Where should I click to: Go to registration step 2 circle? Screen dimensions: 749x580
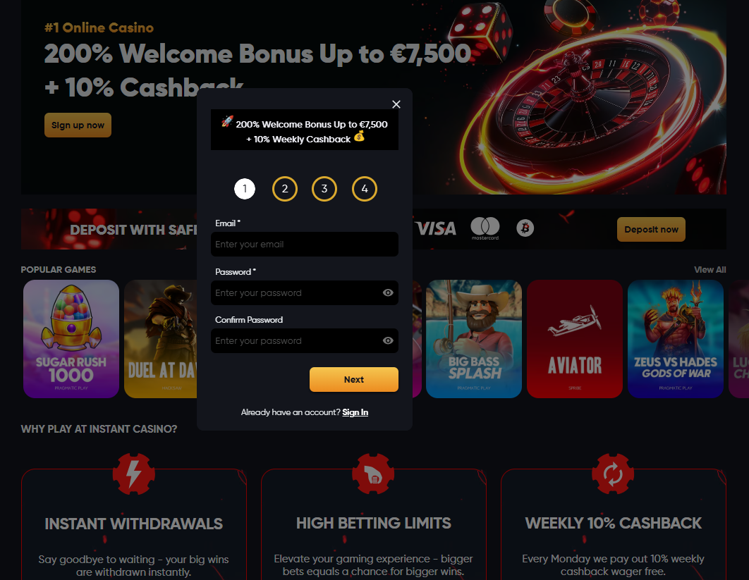coord(285,189)
